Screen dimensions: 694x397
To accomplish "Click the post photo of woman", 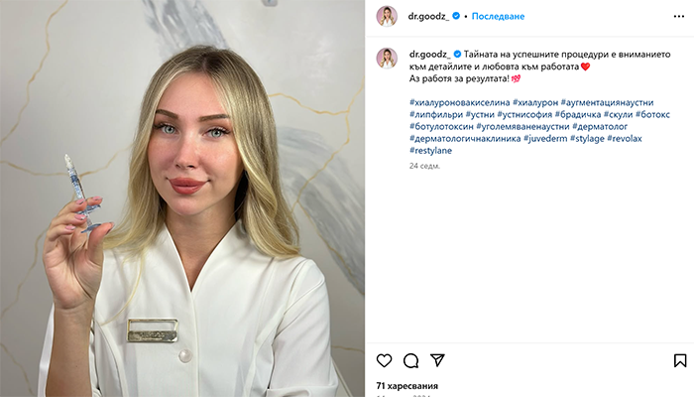I will click(x=182, y=198).
